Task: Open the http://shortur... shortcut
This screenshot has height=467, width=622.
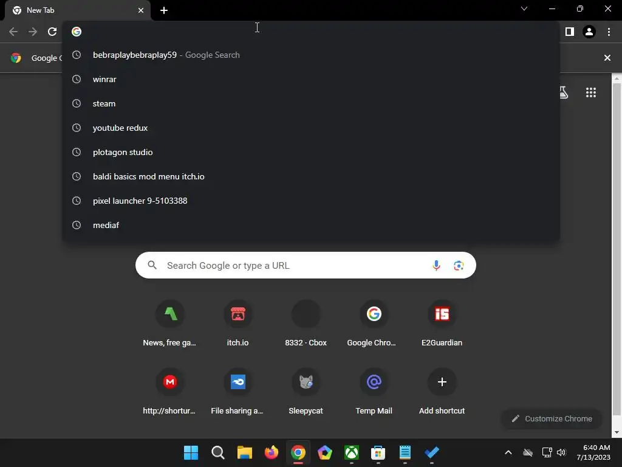Action: coord(169,392)
